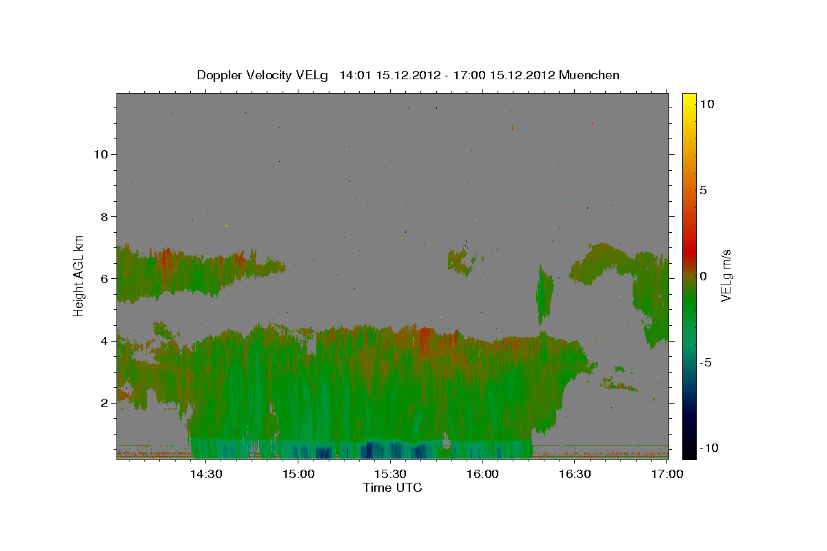Click the 15:00 time tick label
827x551 pixels.
(x=298, y=474)
